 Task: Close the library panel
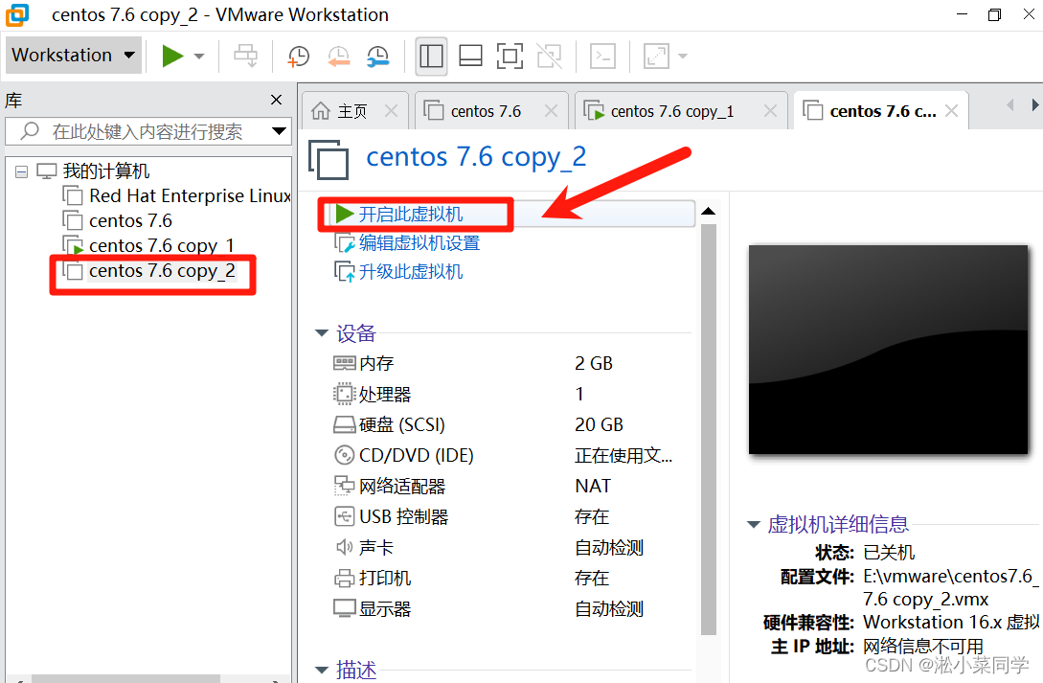pos(277,100)
